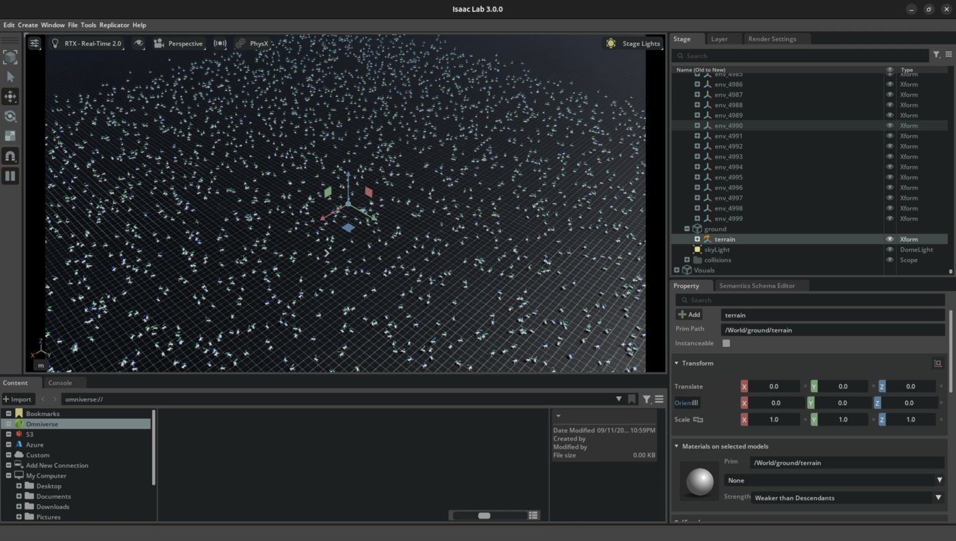Open the Strength Weaker than Descendants dropdown
Screen dimensions: 956x541
click(x=849, y=498)
